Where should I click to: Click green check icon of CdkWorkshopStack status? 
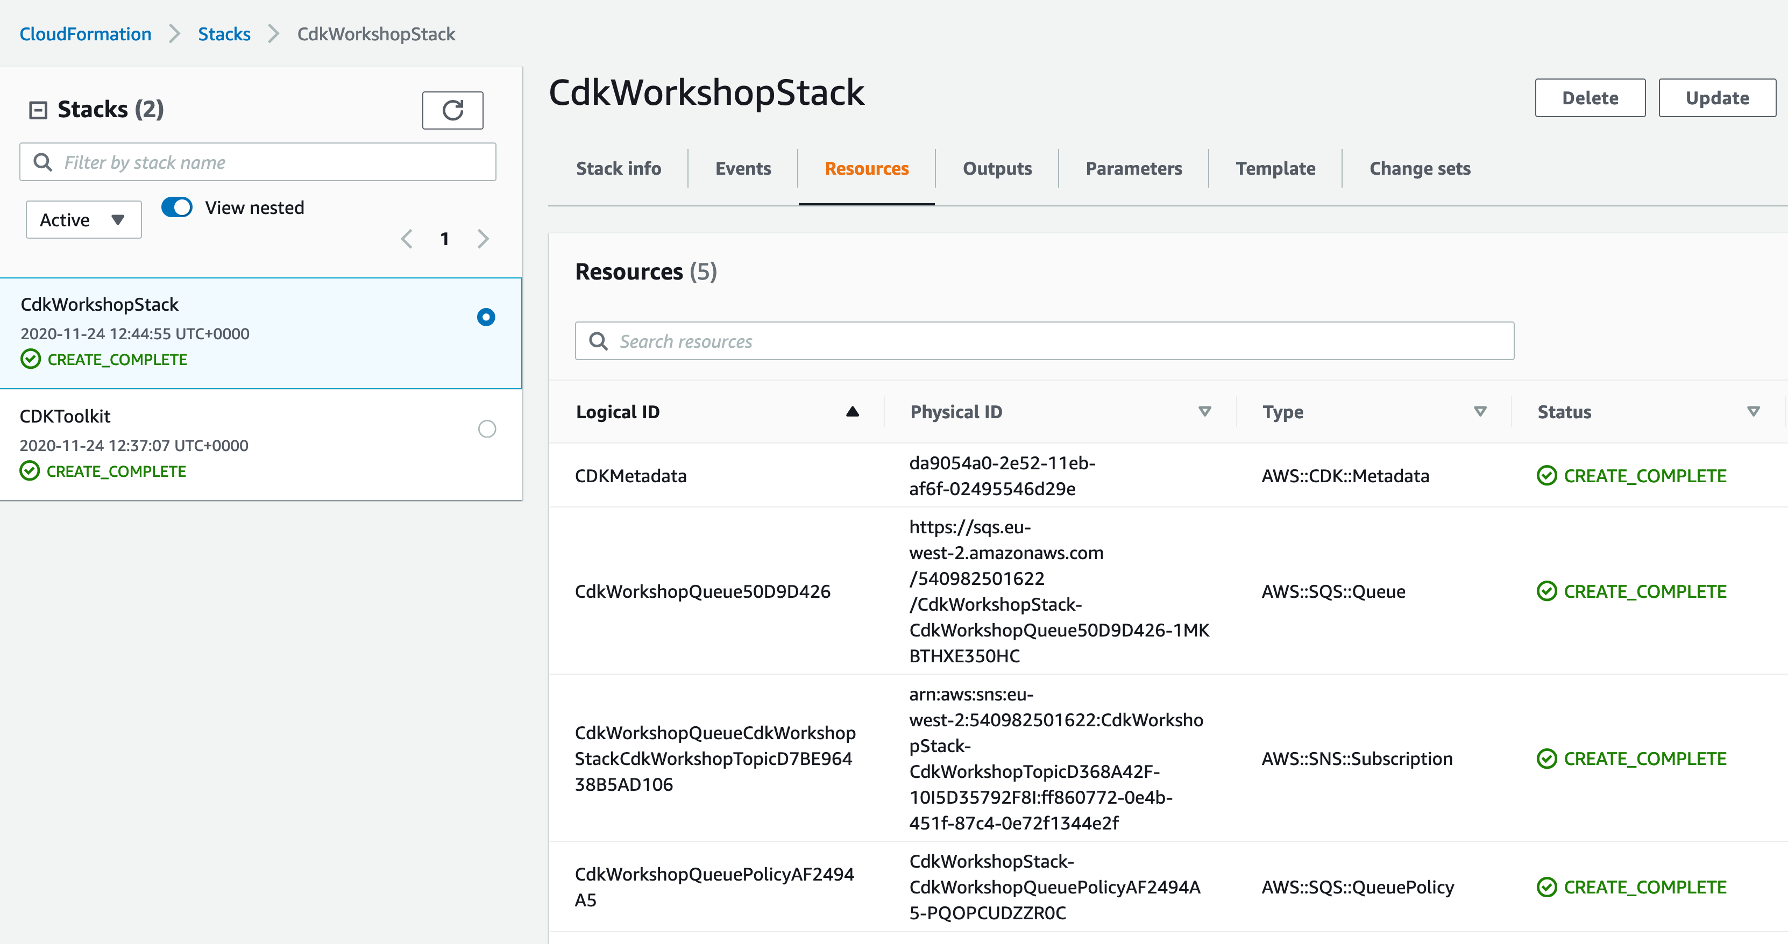[x=31, y=359]
